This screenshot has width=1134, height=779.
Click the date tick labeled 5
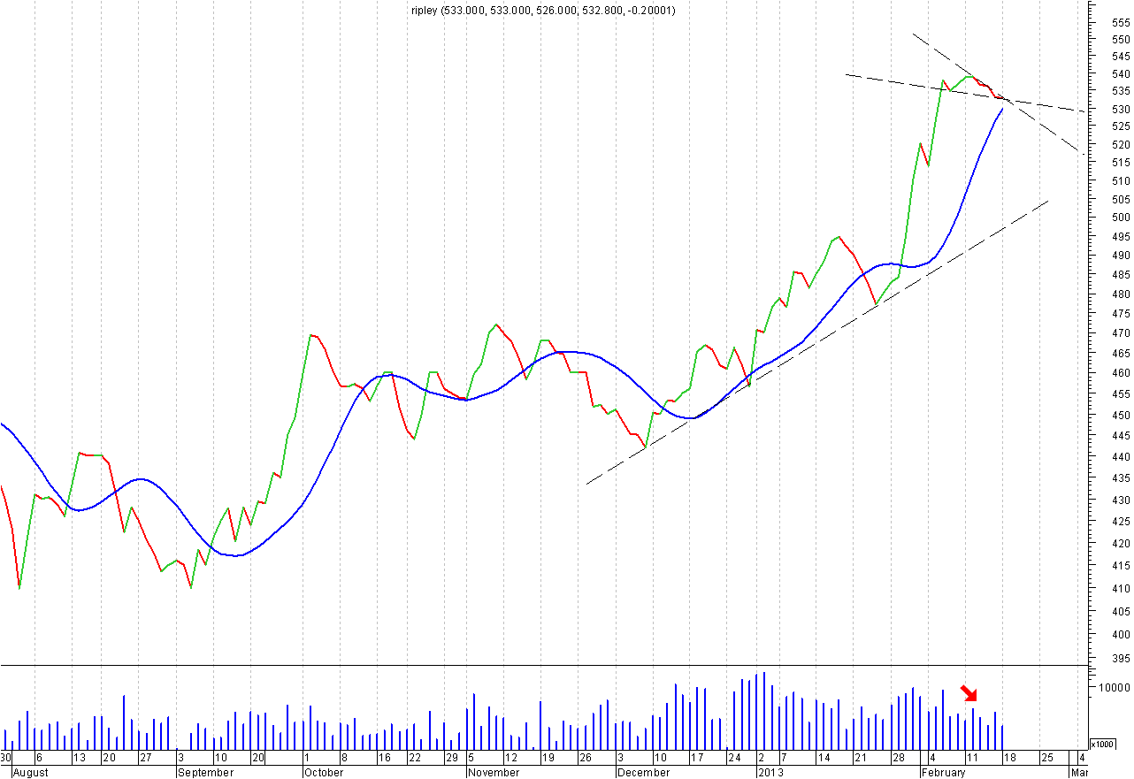coord(471,758)
